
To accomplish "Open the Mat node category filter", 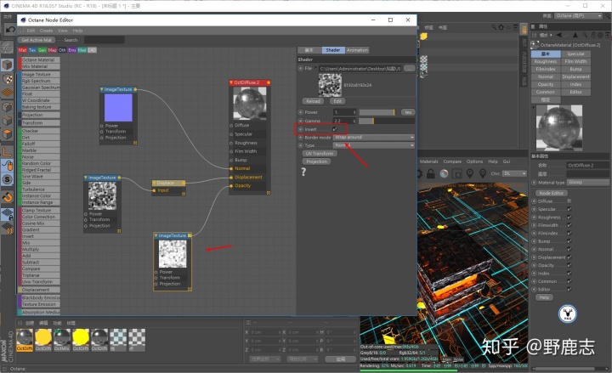I will [22, 50].
